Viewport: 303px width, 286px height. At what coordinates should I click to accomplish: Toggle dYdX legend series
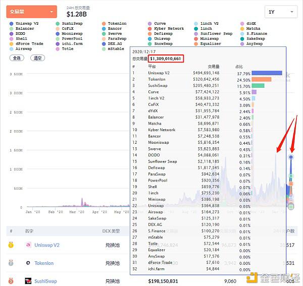click(x=248, y=24)
